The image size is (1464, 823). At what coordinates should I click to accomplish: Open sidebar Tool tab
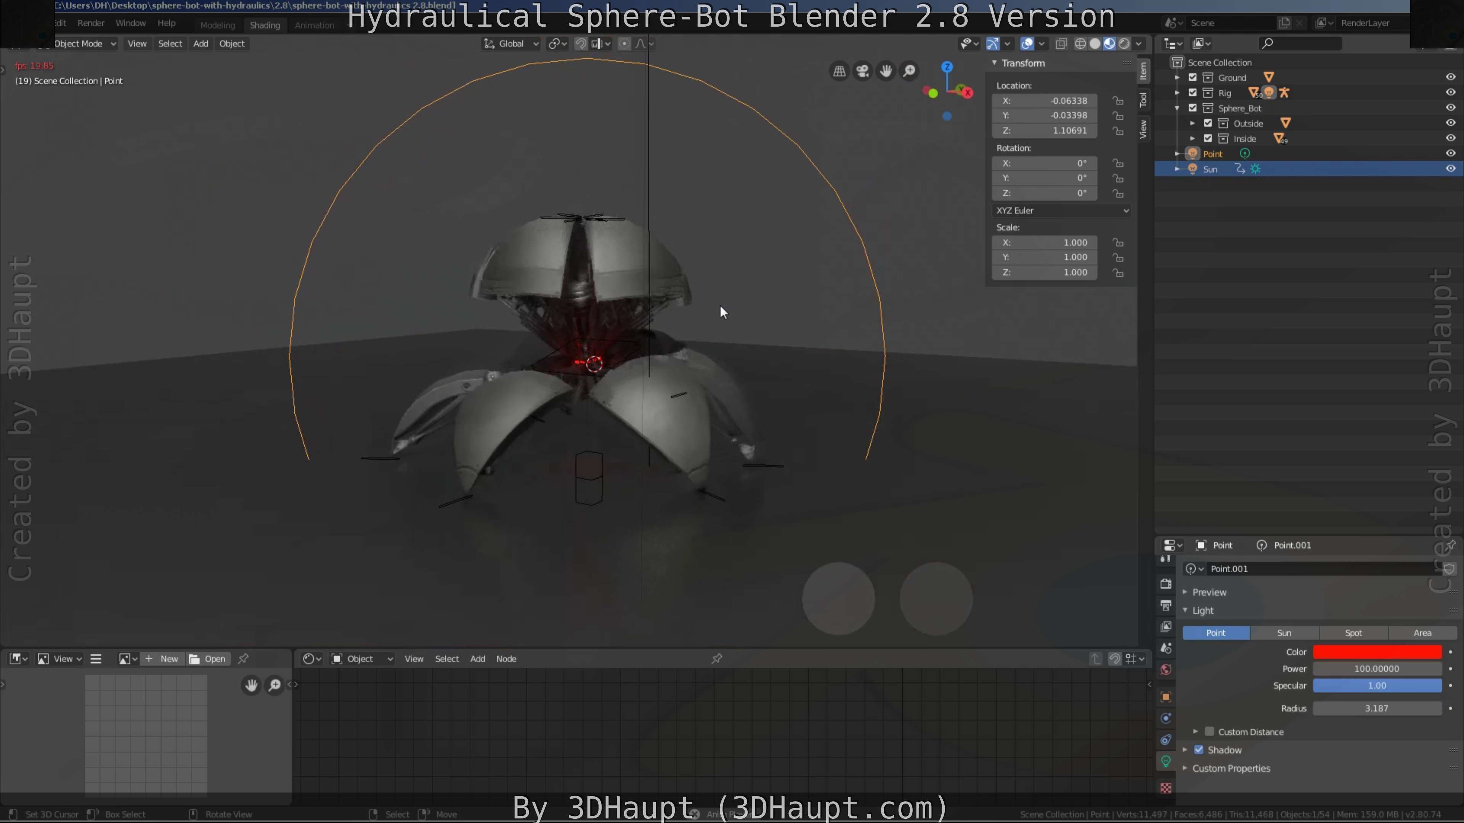(1143, 100)
